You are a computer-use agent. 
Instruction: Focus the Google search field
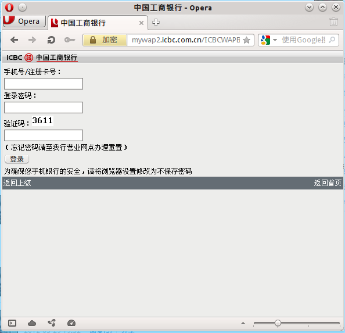coord(303,40)
